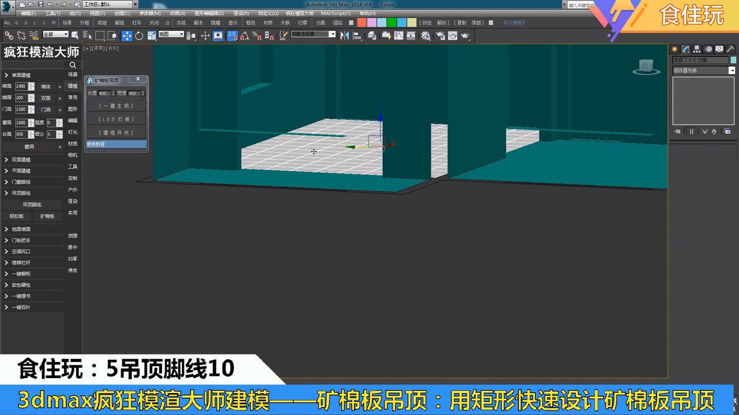
Task: Select the red-orange color swatch
Action: (x=362, y=23)
